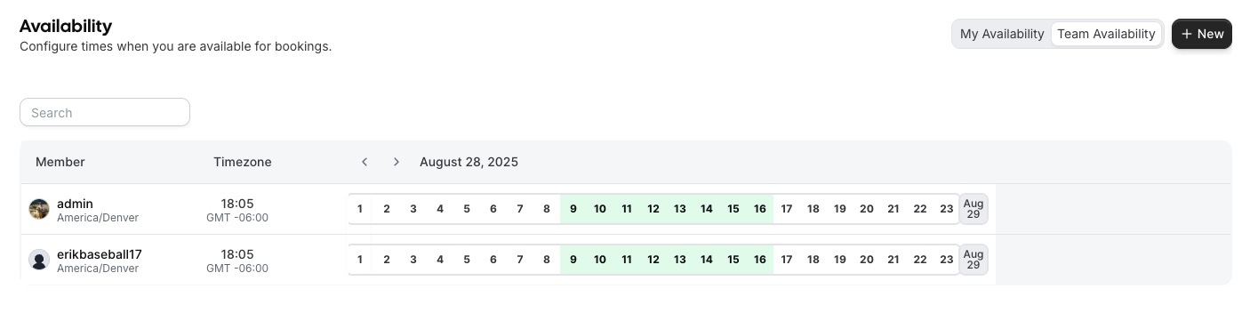Screen dimensions: 1250x321
Task: Click the Member column header
Action: tap(60, 162)
